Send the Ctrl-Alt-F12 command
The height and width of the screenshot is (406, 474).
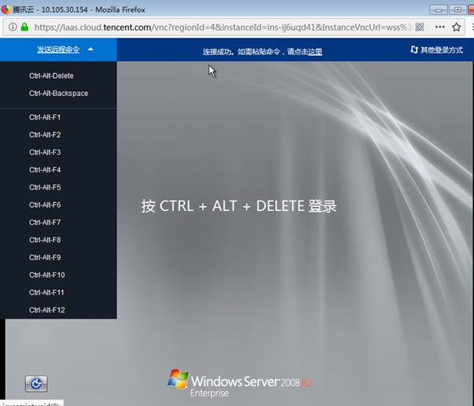46,310
